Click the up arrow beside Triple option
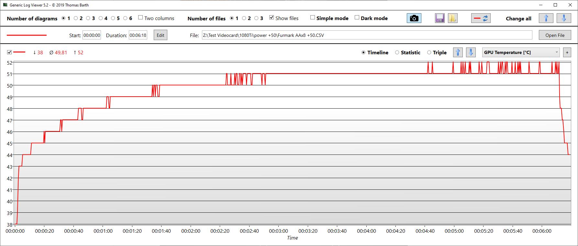 pyautogui.click(x=458, y=52)
